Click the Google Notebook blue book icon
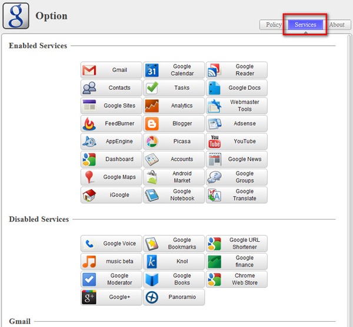Viewport: 353px width, 327px height. [152, 195]
